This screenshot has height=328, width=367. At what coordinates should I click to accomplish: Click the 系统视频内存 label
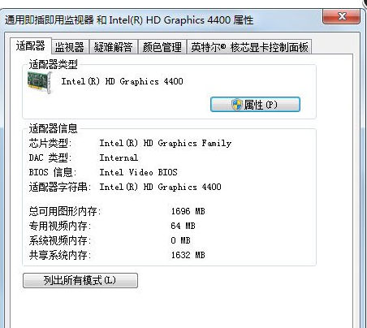pyautogui.click(x=60, y=240)
